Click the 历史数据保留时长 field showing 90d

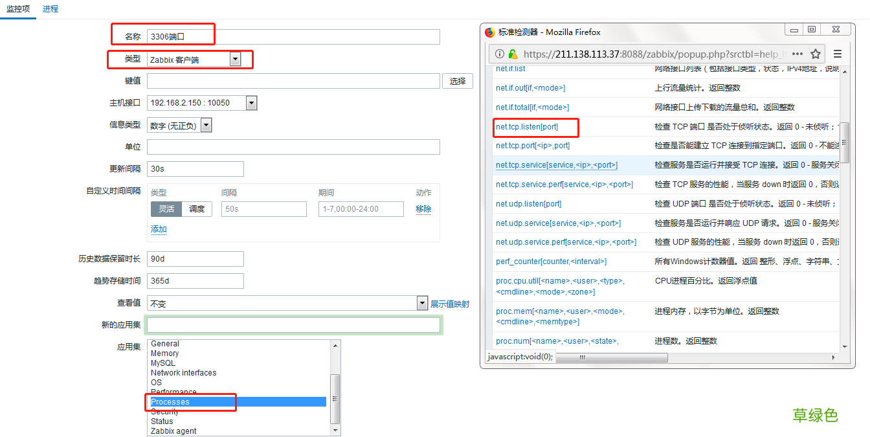(195, 259)
